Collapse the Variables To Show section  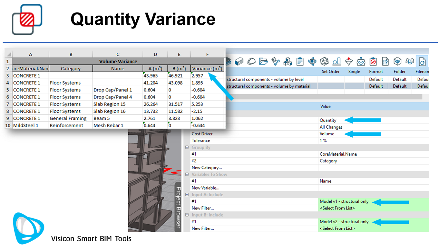point(187,175)
